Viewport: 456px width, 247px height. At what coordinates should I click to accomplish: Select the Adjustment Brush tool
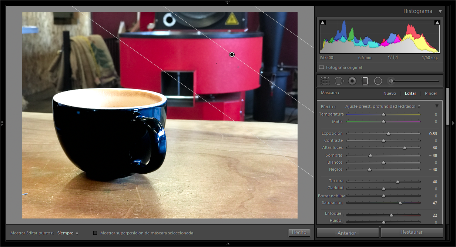[x=390, y=81]
